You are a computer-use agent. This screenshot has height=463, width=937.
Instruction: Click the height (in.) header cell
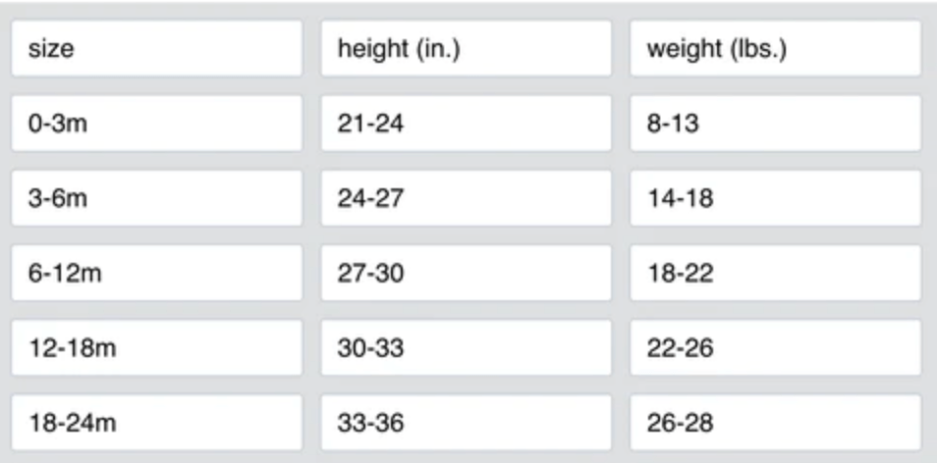click(466, 49)
